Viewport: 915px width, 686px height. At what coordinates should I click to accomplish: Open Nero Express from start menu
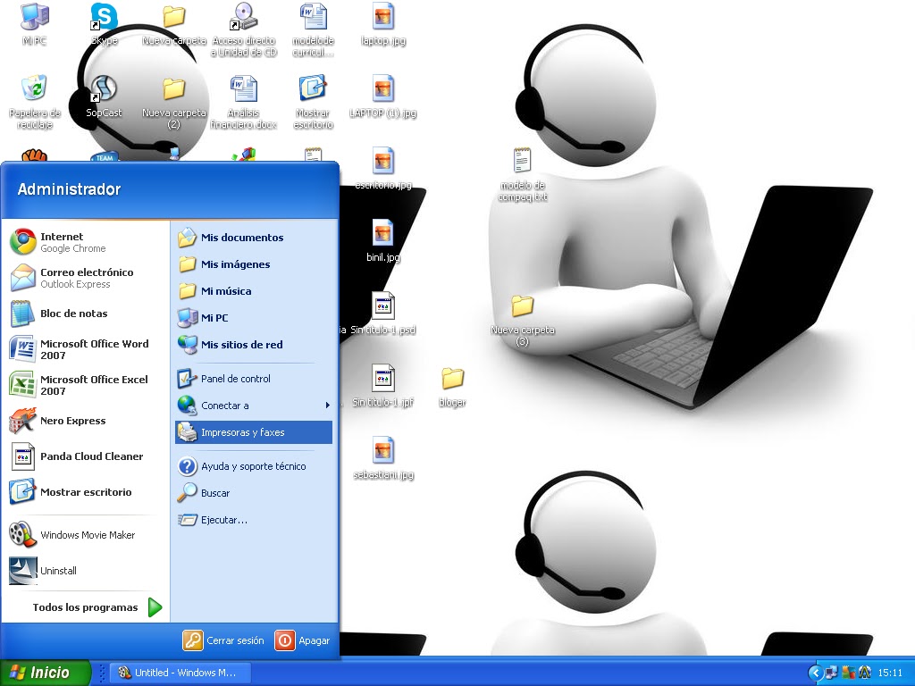coord(85,420)
